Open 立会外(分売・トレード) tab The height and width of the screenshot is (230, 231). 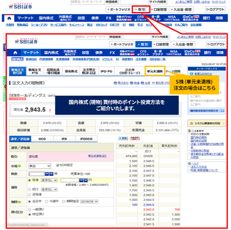pyautogui.click(x=129, y=72)
